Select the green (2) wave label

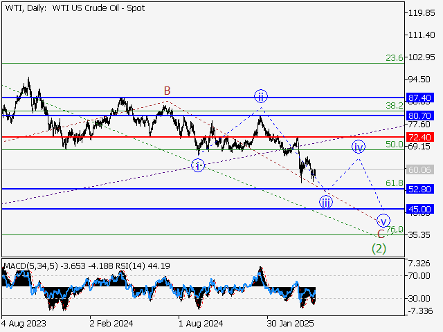(379, 248)
